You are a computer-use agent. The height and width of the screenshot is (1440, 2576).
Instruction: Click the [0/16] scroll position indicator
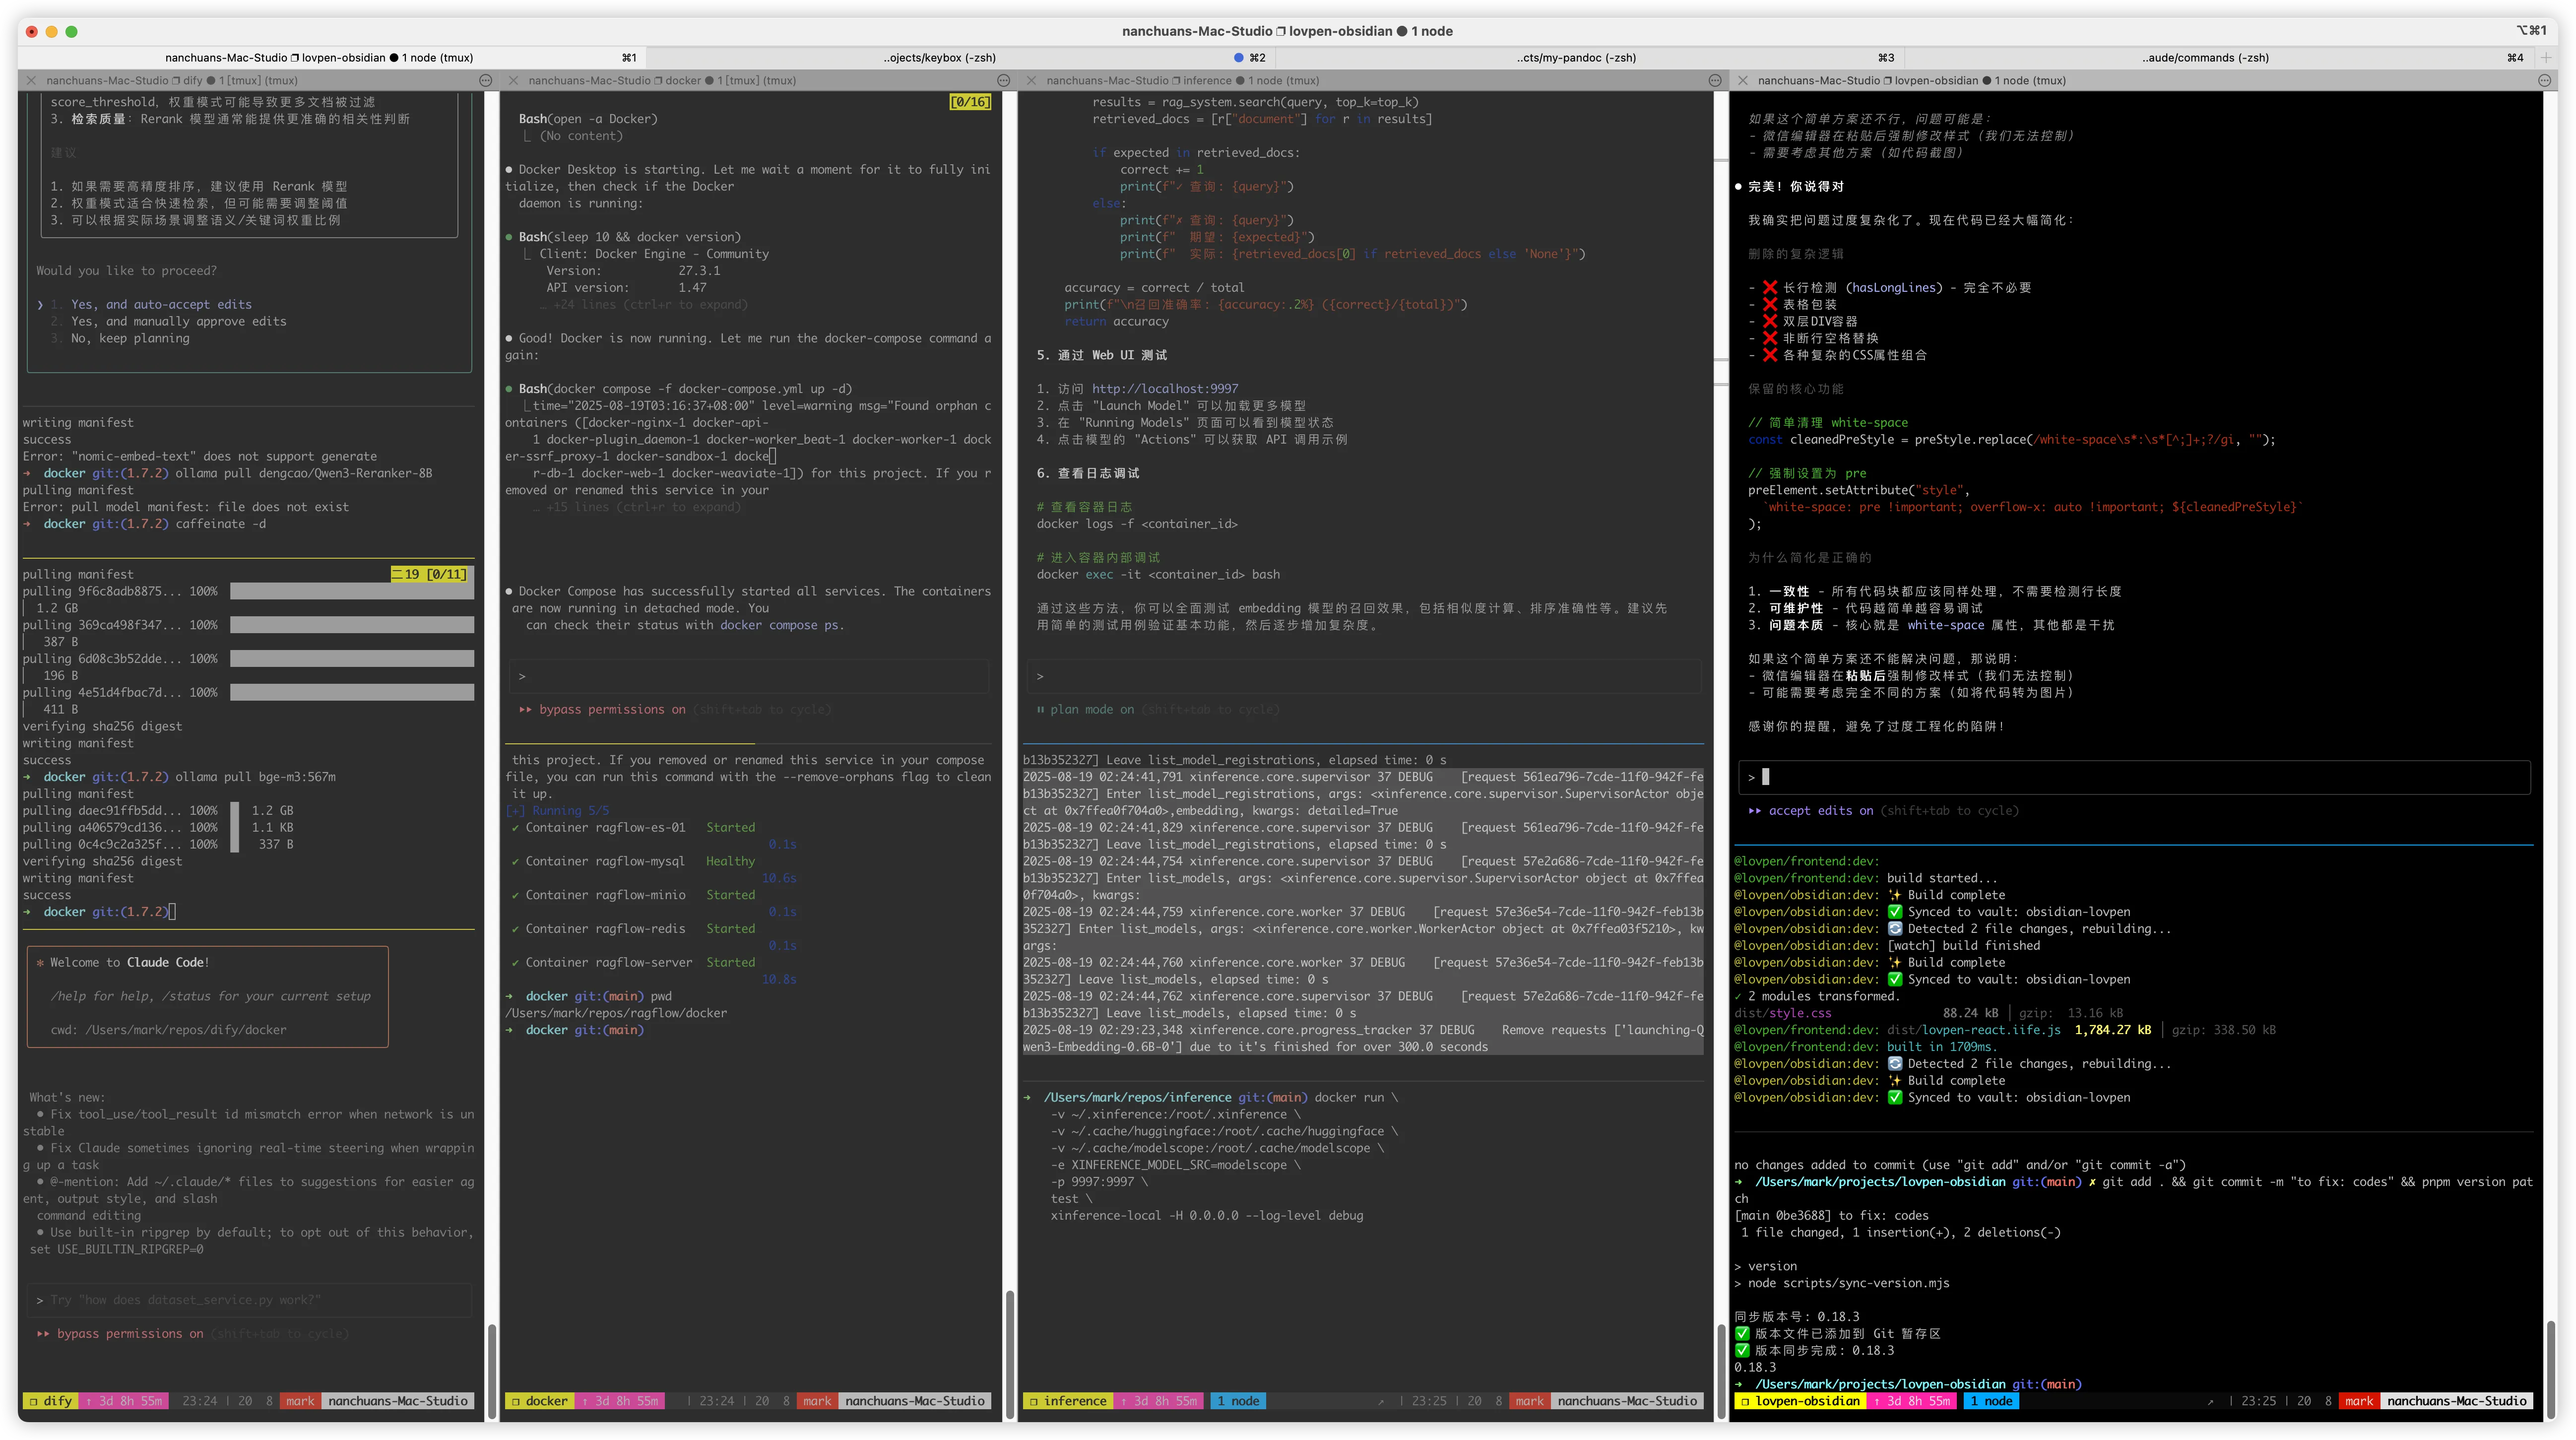pyautogui.click(x=970, y=102)
